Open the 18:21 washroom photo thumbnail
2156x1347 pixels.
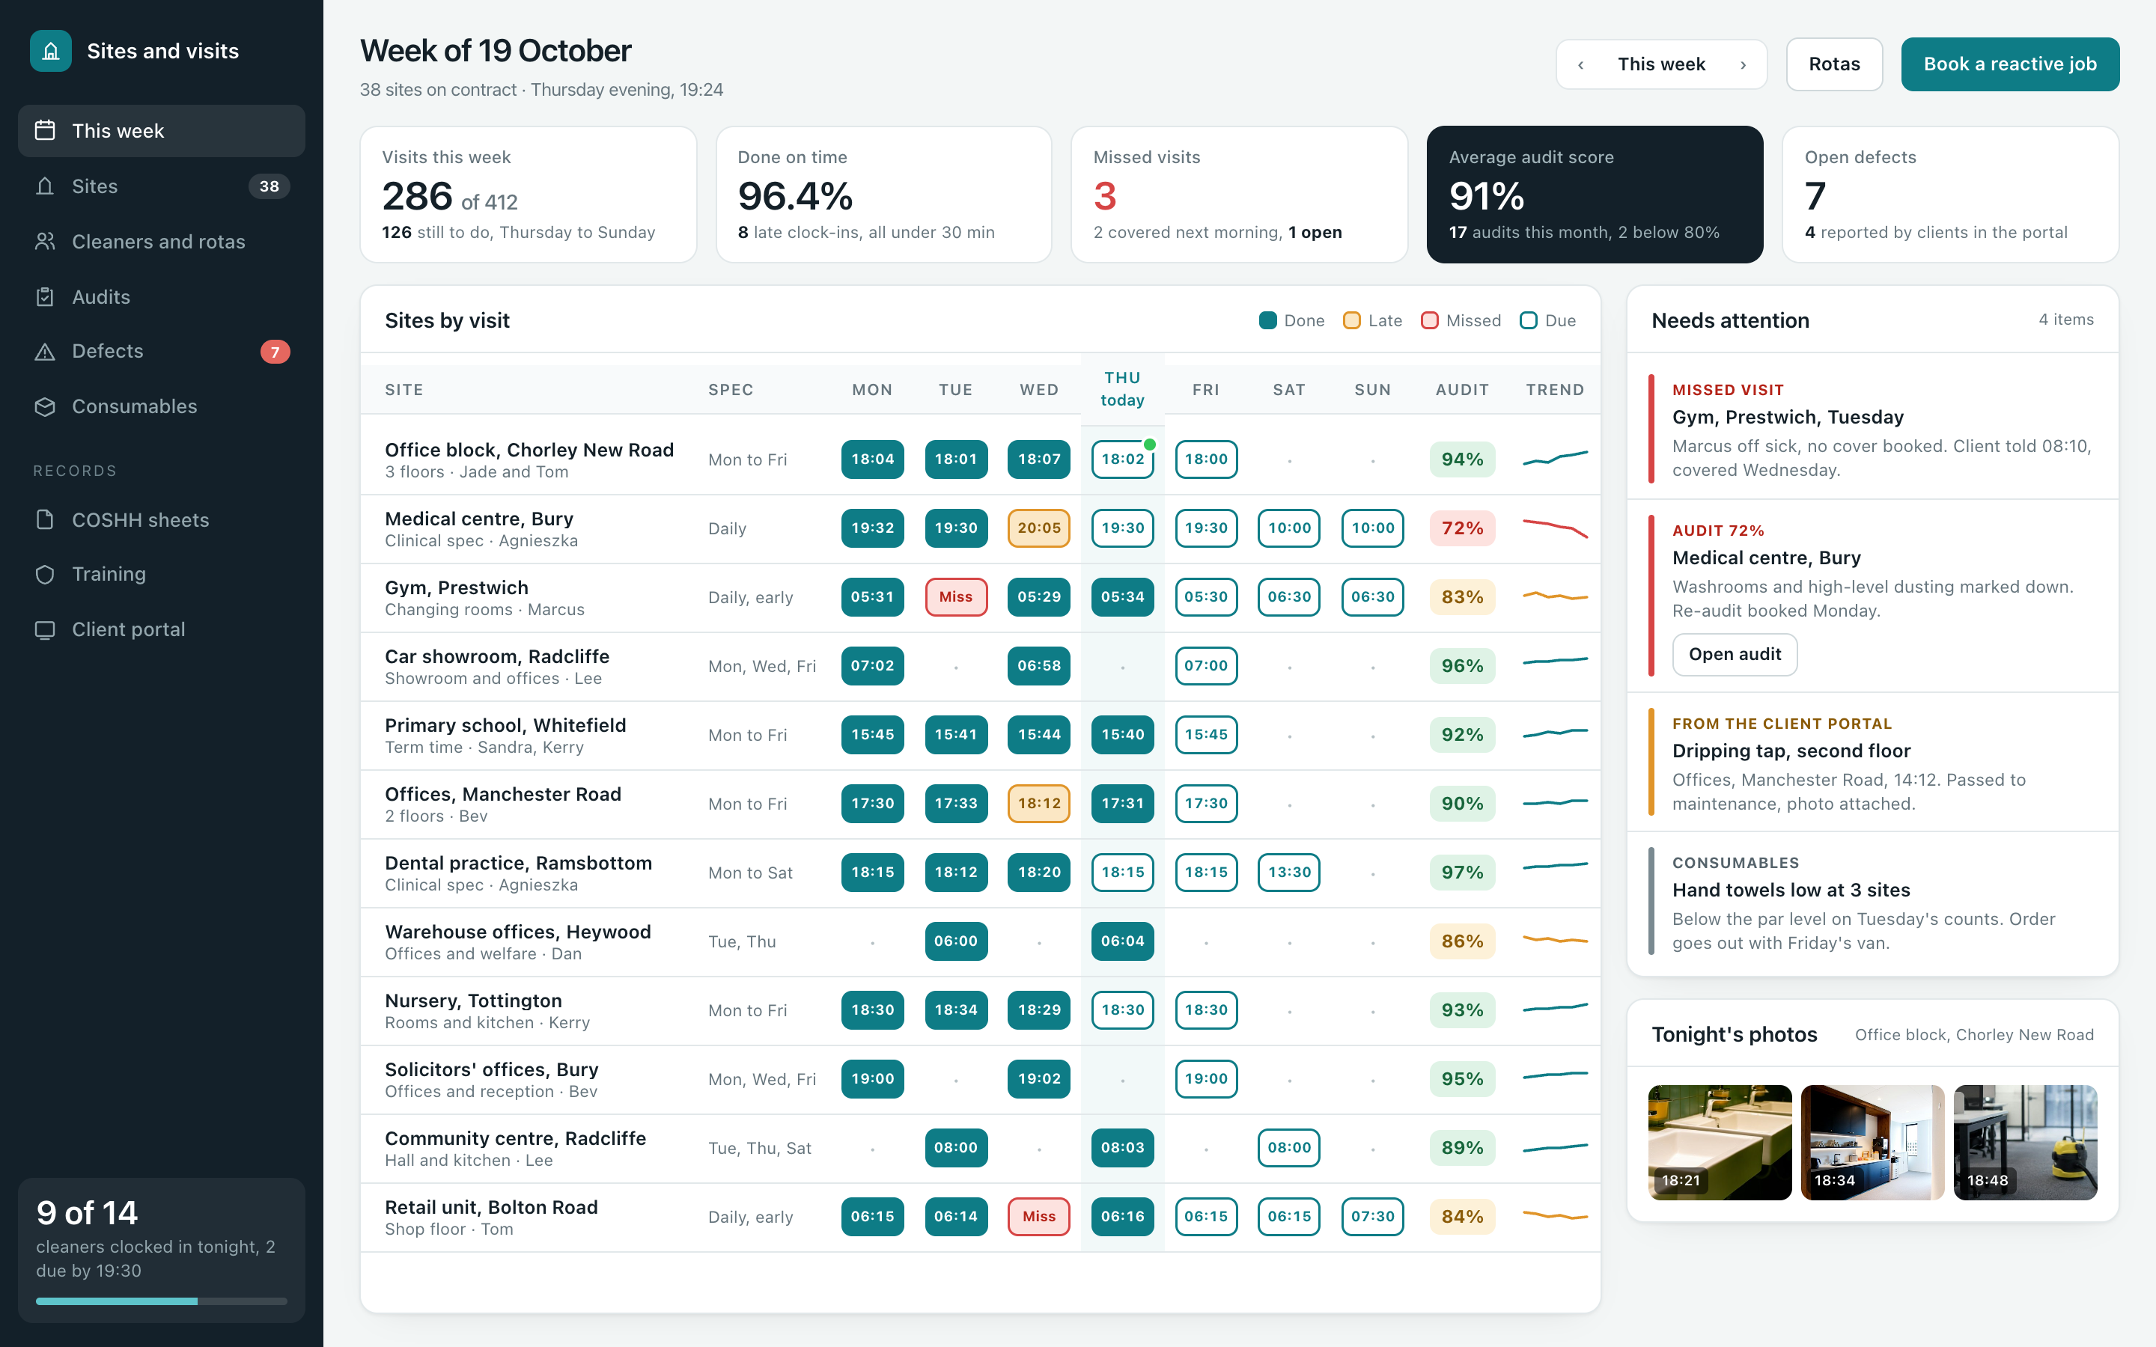pyautogui.click(x=1720, y=1142)
